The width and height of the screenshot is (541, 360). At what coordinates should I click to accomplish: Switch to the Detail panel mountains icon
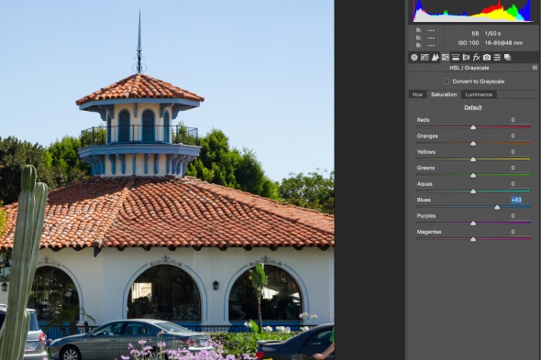435,57
